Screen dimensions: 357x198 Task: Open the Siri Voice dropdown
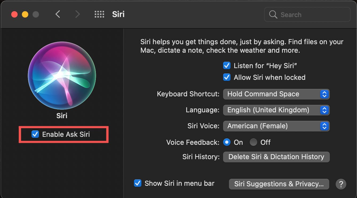pyautogui.click(x=276, y=126)
